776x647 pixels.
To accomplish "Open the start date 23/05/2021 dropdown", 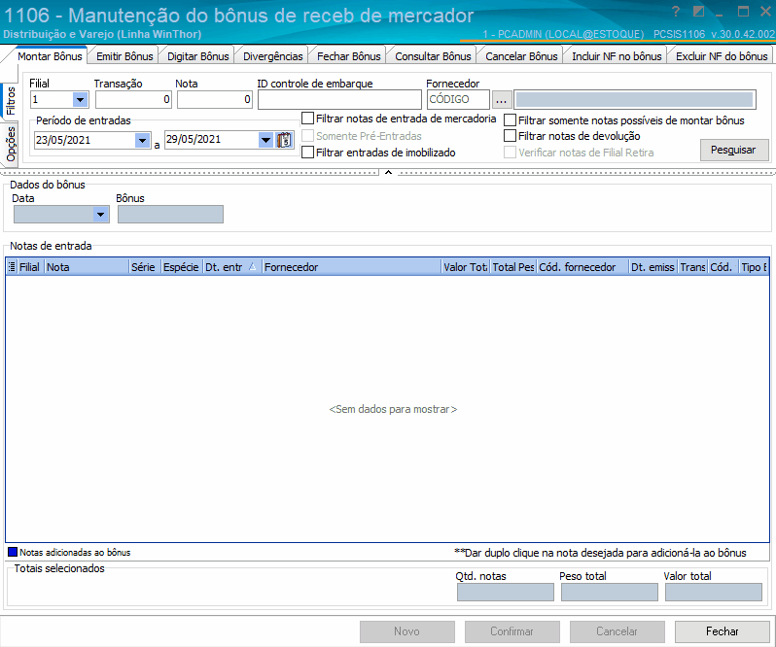I will (x=143, y=140).
